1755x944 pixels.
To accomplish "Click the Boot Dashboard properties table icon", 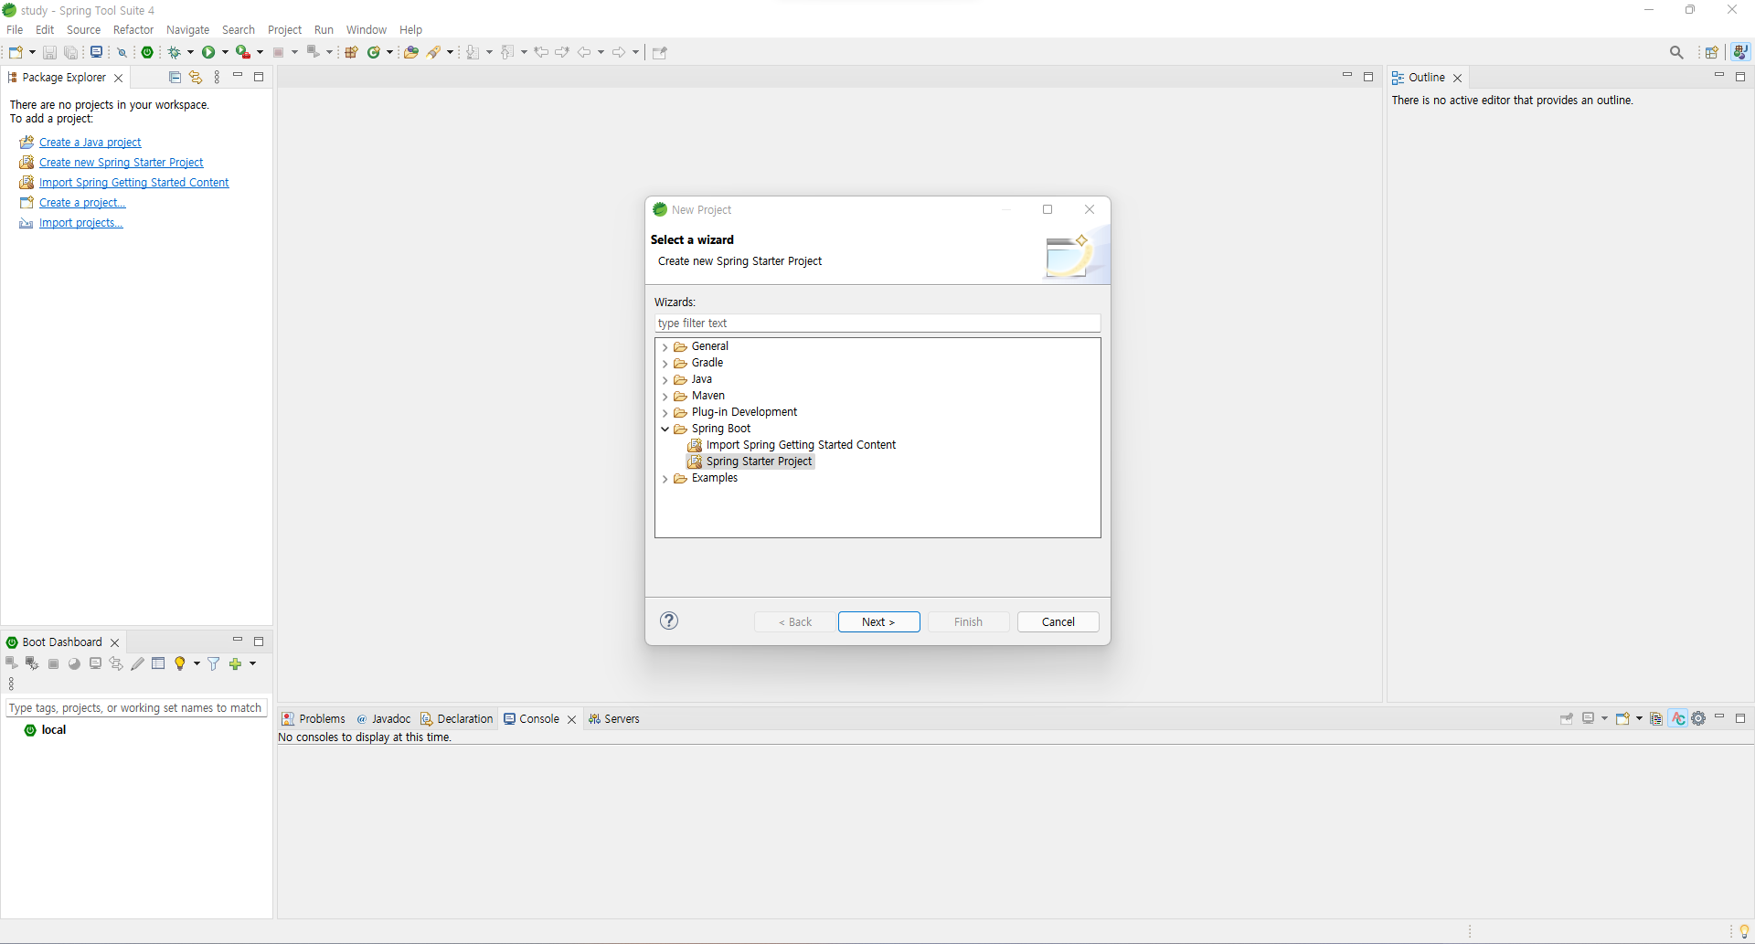I will (158, 663).
